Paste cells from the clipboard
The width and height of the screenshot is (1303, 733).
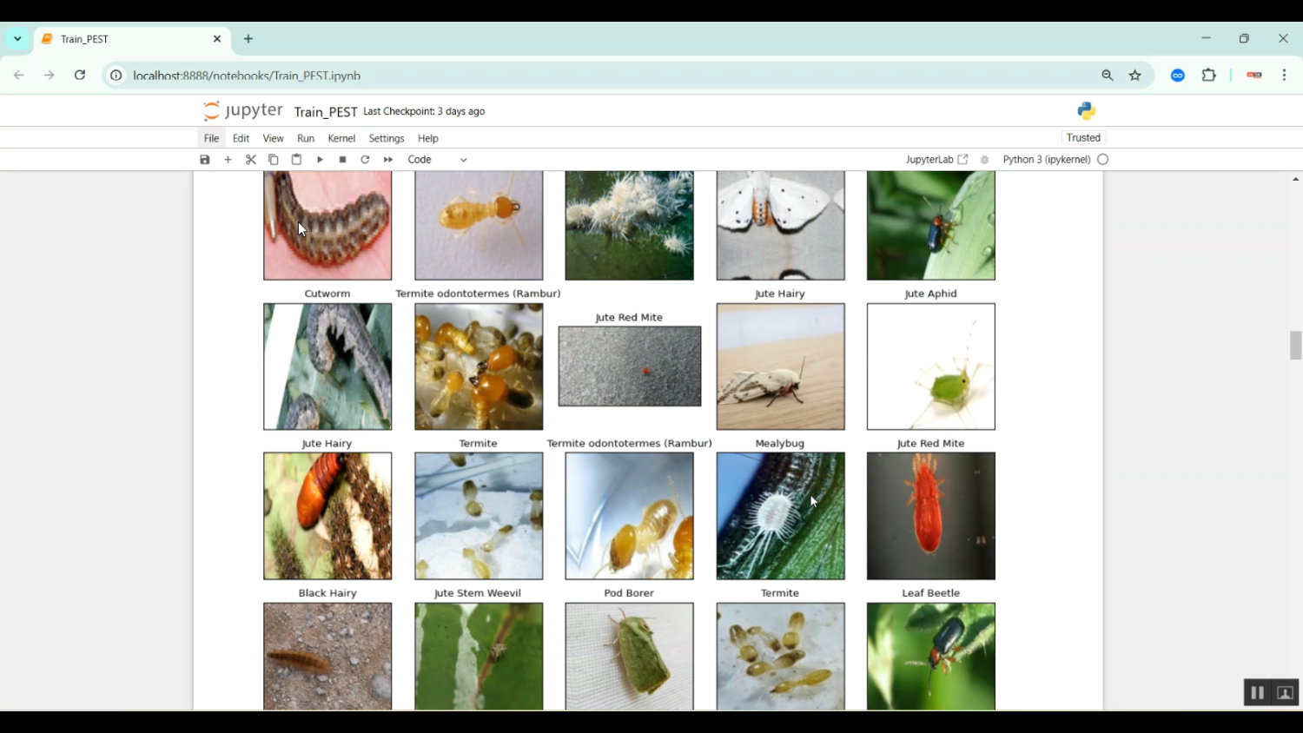[x=296, y=159]
